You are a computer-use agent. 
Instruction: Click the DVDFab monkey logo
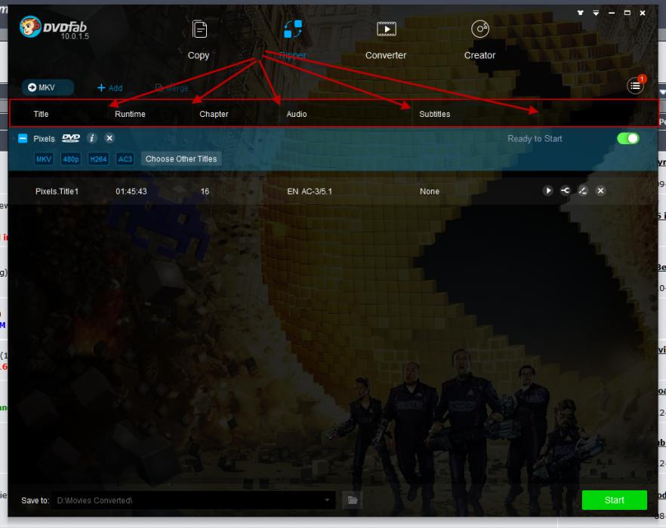30,27
